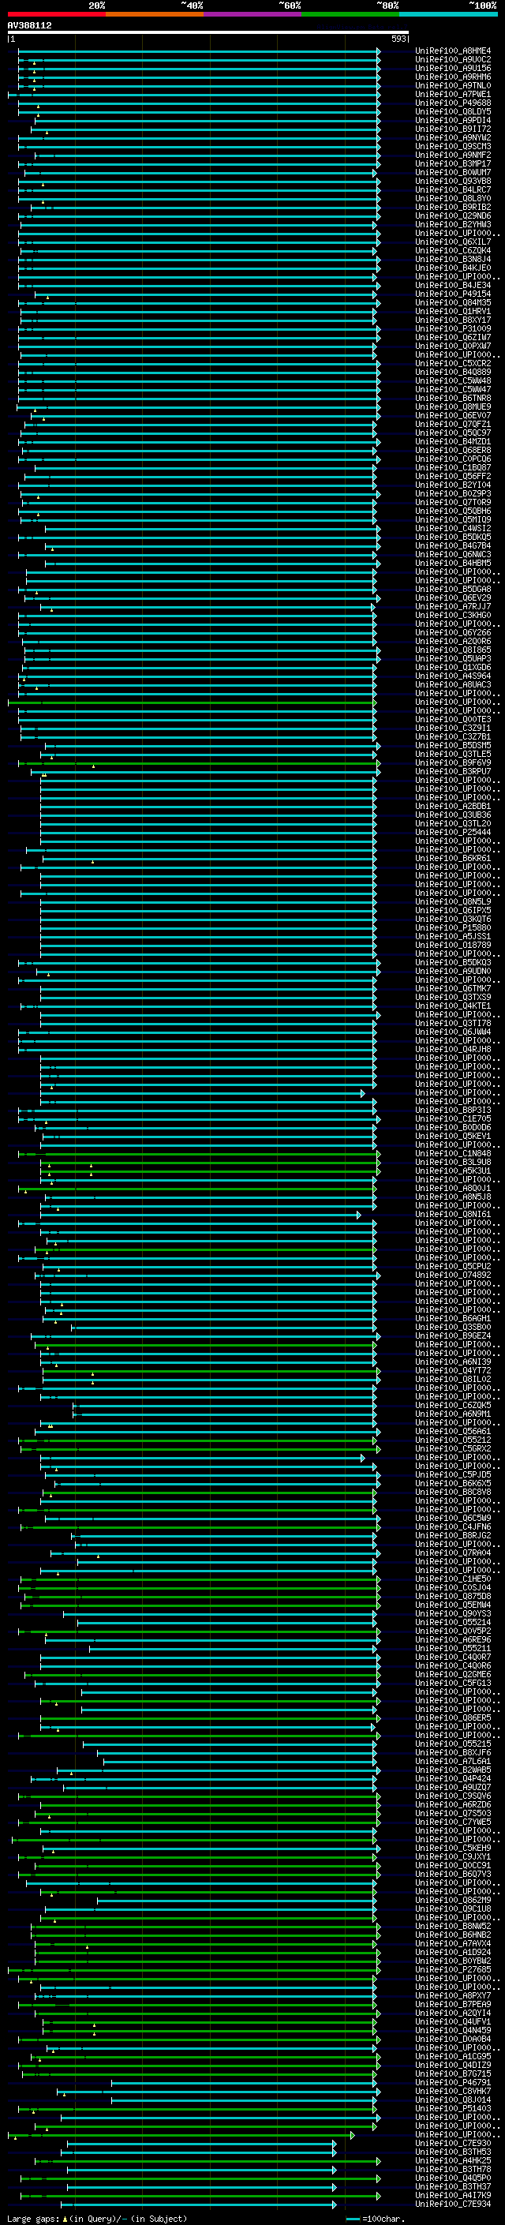Select label UniRef100_A4S964
Viewport: 505px width, 2225px height.
click(x=453, y=676)
